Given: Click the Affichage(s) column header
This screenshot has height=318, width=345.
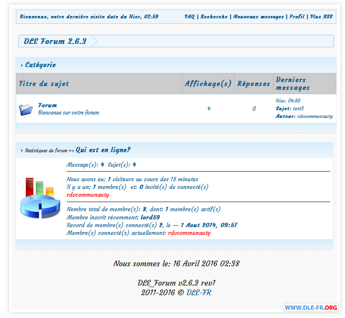Looking at the screenshot, I should coord(208,84).
